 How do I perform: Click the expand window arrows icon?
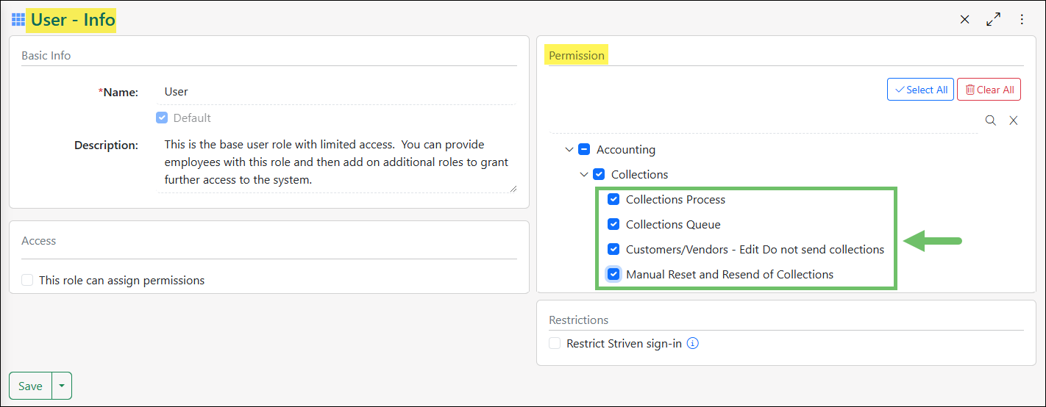(993, 20)
